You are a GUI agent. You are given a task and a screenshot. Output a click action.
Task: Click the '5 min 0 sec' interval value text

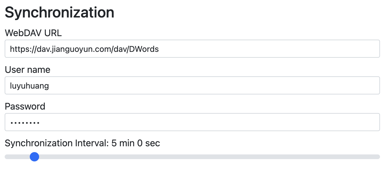point(136,143)
